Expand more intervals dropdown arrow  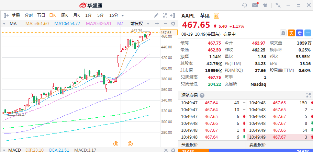tap(123, 15)
